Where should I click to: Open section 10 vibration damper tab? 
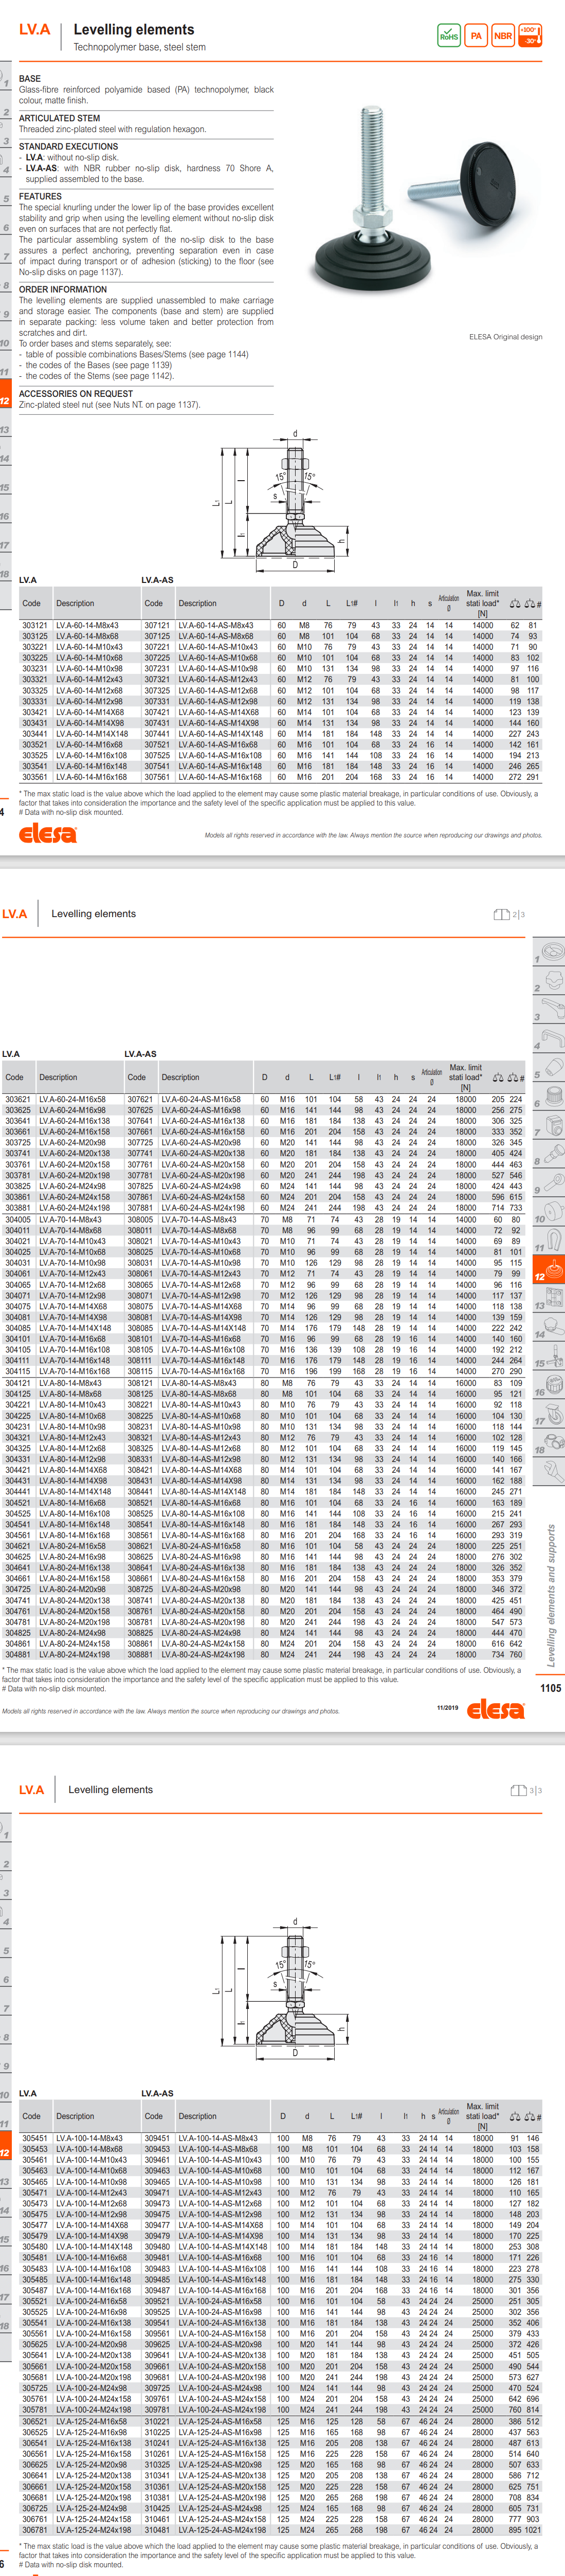point(548,1212)
